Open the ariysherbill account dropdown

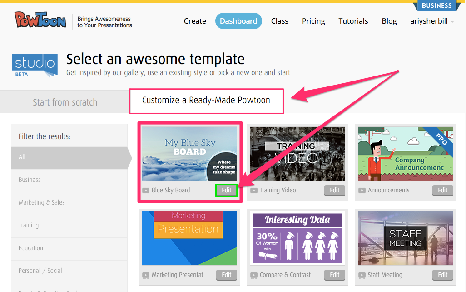point(432,21)
